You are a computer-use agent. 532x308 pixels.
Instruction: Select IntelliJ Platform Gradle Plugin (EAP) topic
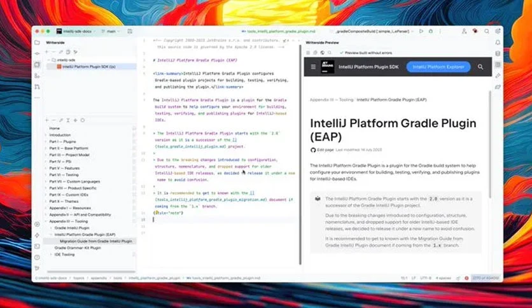pyautogui.click(x=85, y=234)
